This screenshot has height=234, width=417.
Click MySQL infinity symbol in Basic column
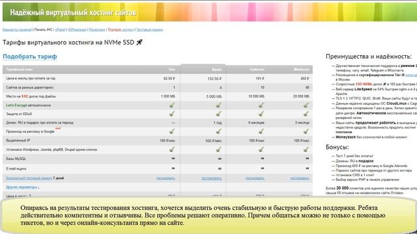[x=220, y=159]
